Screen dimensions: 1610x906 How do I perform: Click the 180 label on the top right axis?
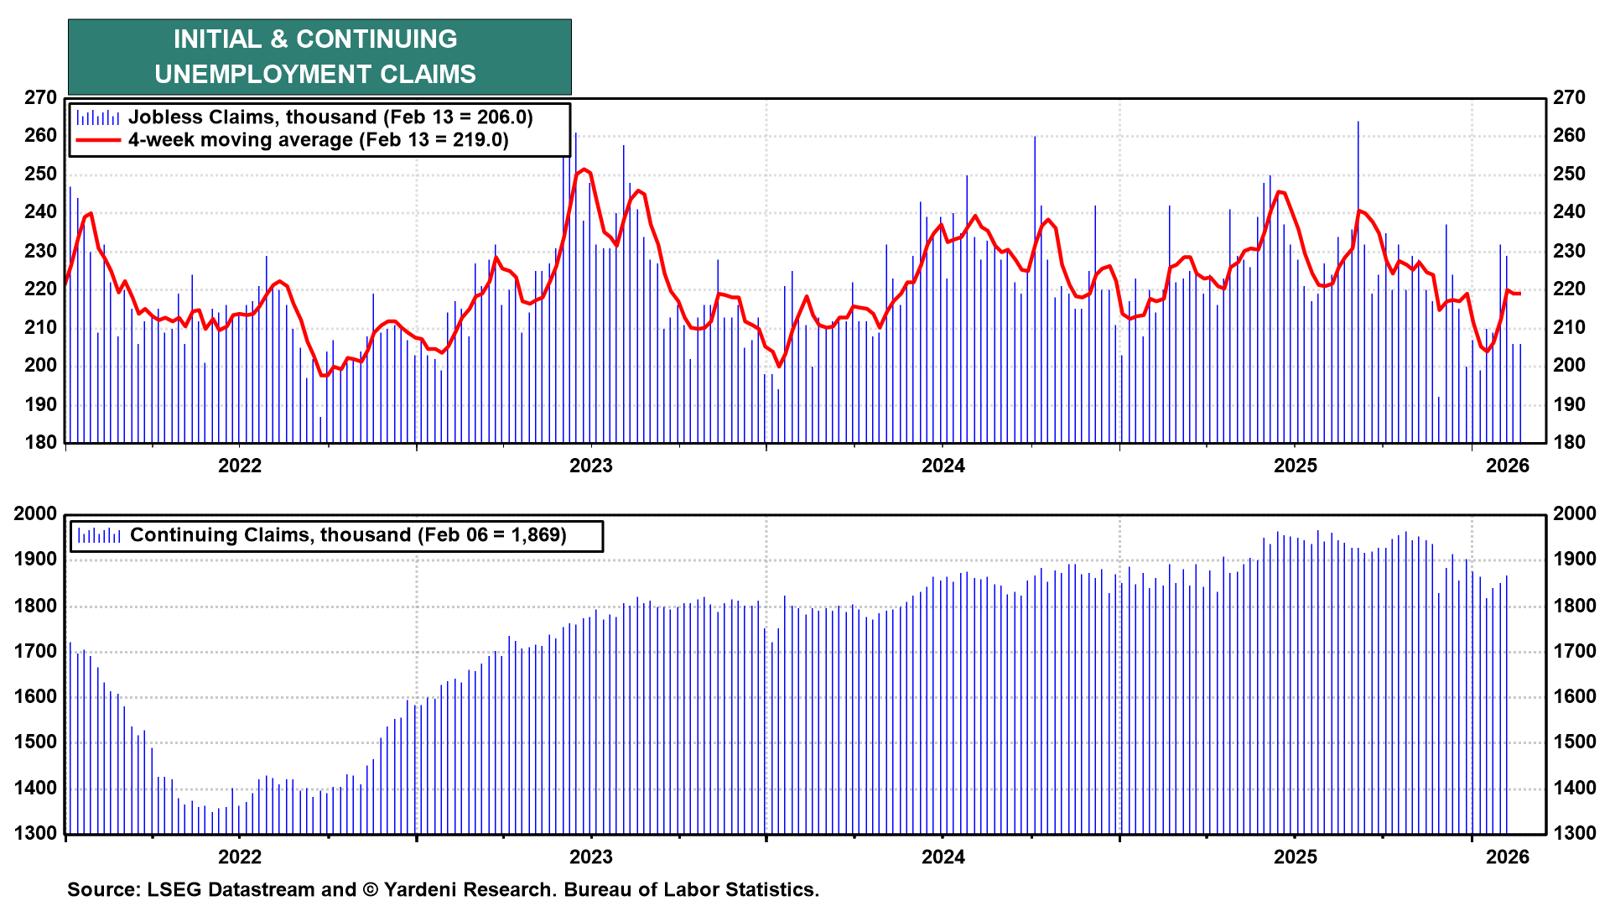tap(1569, 442)
